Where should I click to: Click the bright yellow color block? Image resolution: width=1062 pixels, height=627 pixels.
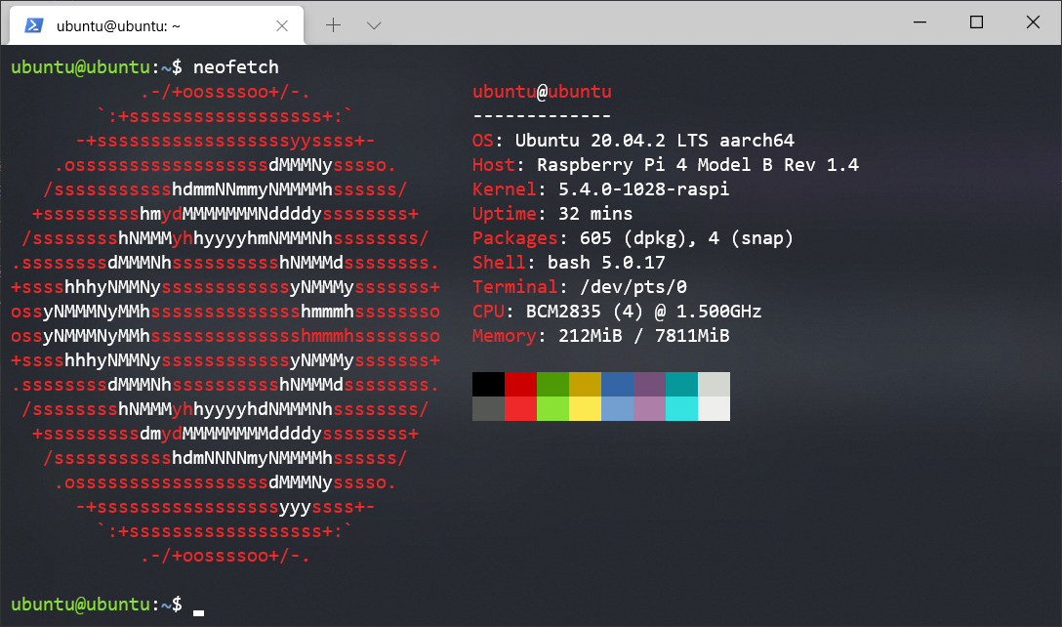[586, 409]
